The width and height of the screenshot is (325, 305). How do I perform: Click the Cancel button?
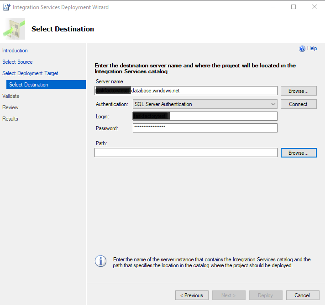click(303, 295)
